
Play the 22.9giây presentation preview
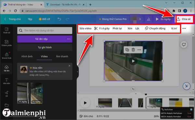(163, 19)
